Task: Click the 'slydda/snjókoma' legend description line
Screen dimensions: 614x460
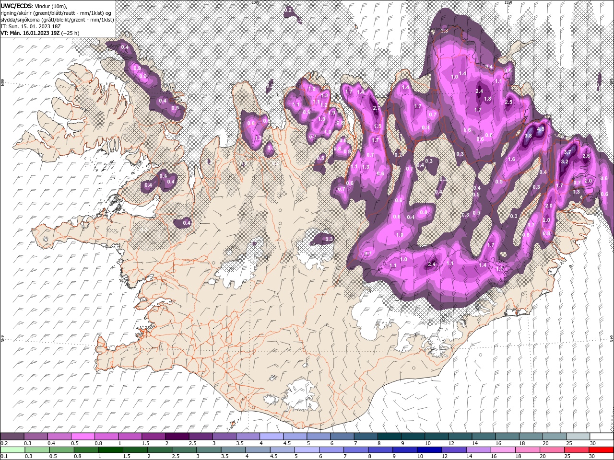Action: [57, 20]
